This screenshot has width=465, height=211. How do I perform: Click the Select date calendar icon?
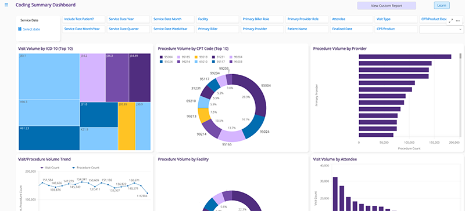click(x=20, y=29)
